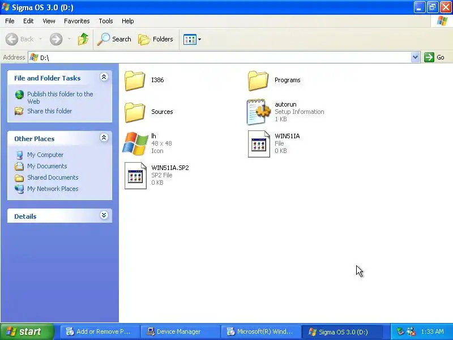Open the Programs folder icon
The image size is (453, 340).
(258, 80)
